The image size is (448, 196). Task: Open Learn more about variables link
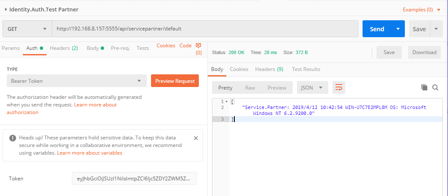click(90, 153)
